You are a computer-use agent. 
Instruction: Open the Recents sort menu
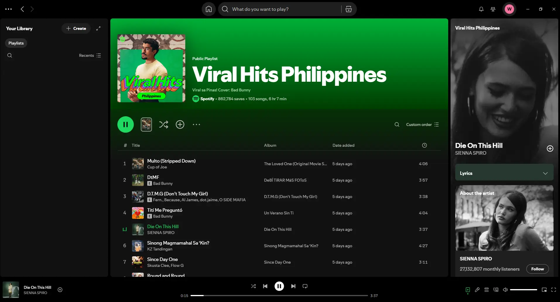[x=90, y=55]
